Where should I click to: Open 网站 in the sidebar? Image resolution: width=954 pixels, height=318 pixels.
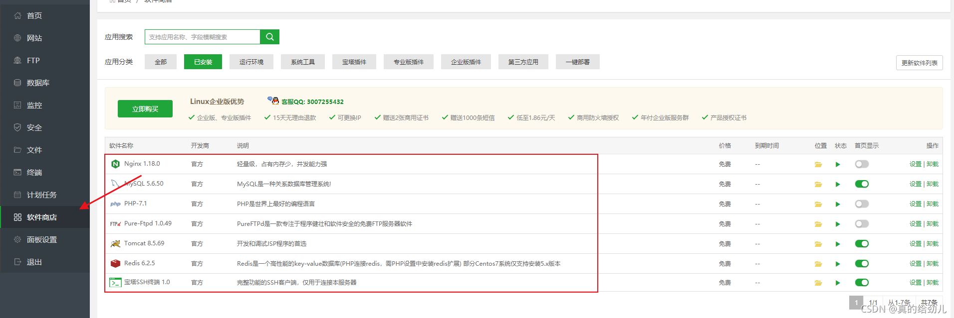pyautogui.click(x=45, y=38)
